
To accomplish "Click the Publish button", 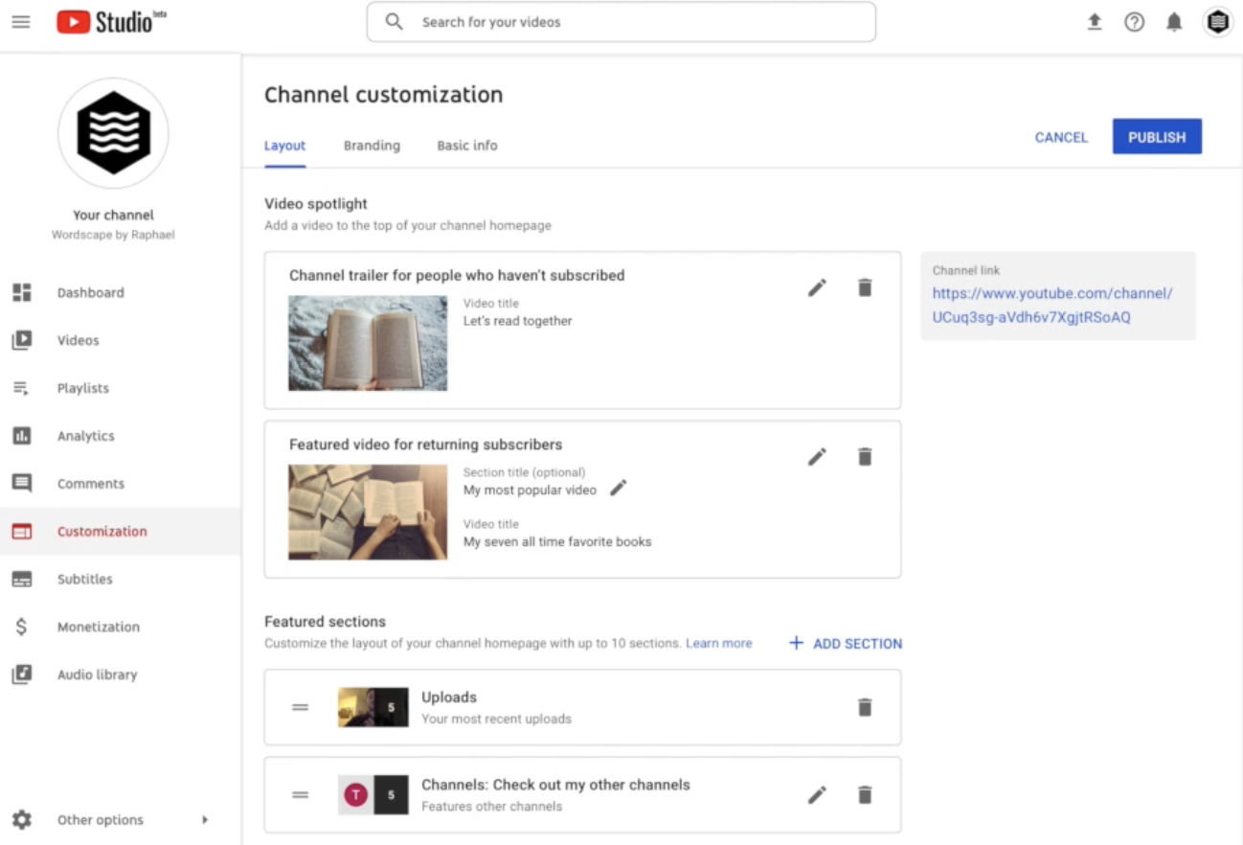I will [1157, 137].
